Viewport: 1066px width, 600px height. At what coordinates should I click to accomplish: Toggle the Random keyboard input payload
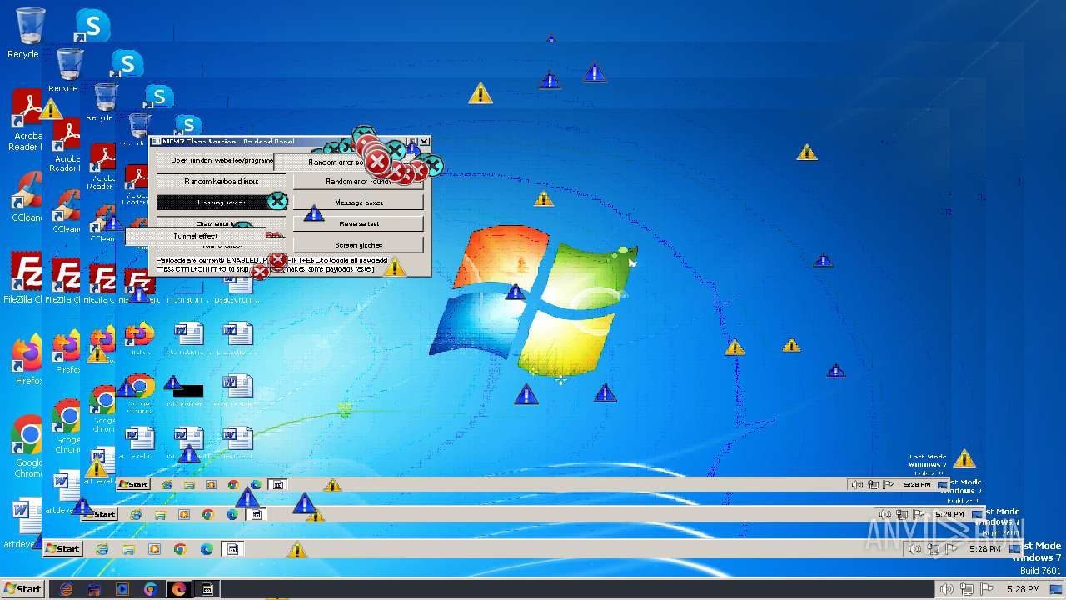coord(222,181)
